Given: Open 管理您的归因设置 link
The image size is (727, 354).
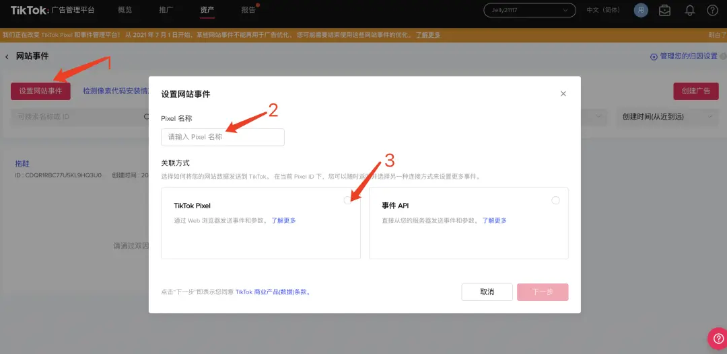Looking at the screenshot, I should (x=689, y=56).
